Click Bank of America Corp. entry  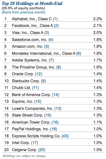(31, 95)
